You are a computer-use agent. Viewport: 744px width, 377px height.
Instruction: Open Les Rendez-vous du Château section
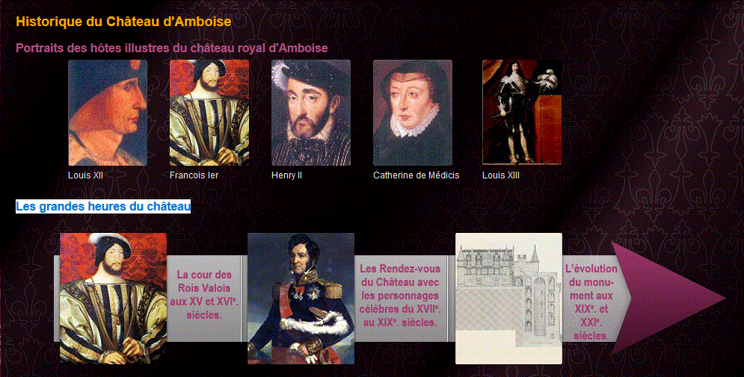pos(399,296)
